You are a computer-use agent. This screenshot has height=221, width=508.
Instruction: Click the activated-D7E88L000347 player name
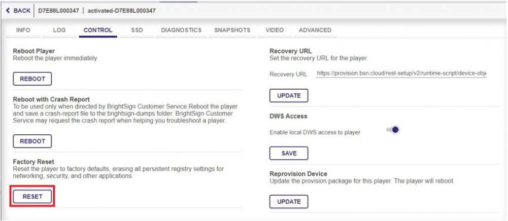[x=121, y=11]
